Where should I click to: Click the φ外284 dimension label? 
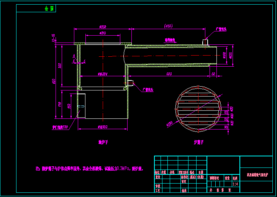[x=102, y=74]
